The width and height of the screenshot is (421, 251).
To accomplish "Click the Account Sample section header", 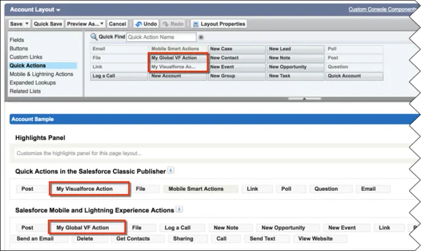I will click(214, 120).
